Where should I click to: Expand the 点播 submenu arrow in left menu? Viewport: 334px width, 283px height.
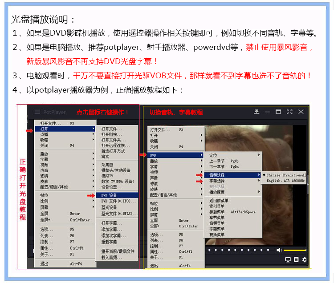[93, 134]
